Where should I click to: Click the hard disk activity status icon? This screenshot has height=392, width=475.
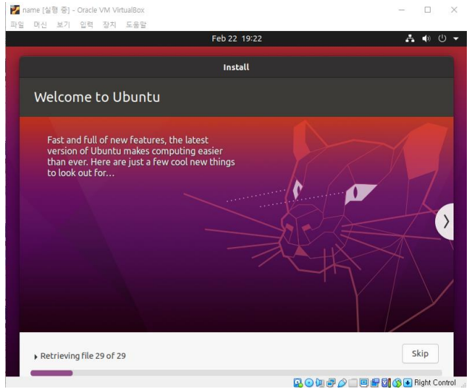click(298, 382)
